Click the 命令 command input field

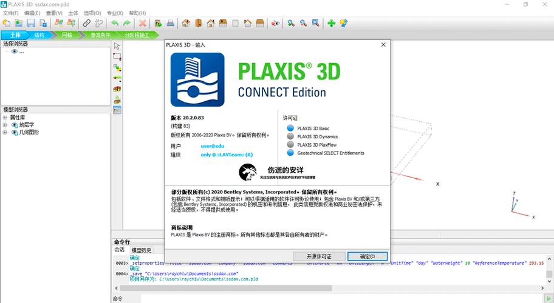coord(342,299)
